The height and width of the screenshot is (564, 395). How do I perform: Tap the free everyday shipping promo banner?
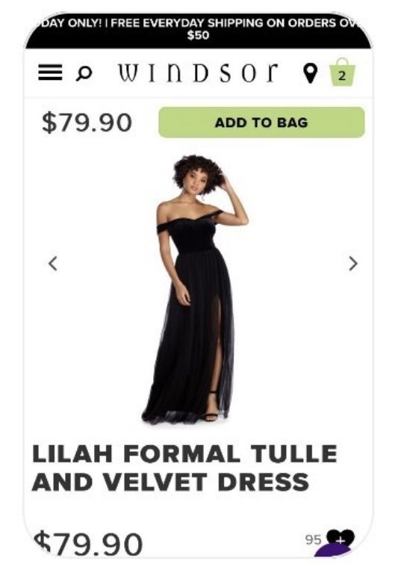point(199,29)
